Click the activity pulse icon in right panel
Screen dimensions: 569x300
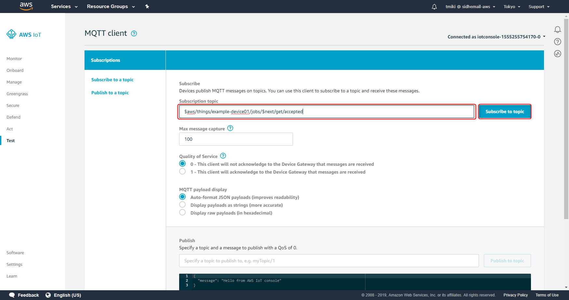(x=558, y=54)
